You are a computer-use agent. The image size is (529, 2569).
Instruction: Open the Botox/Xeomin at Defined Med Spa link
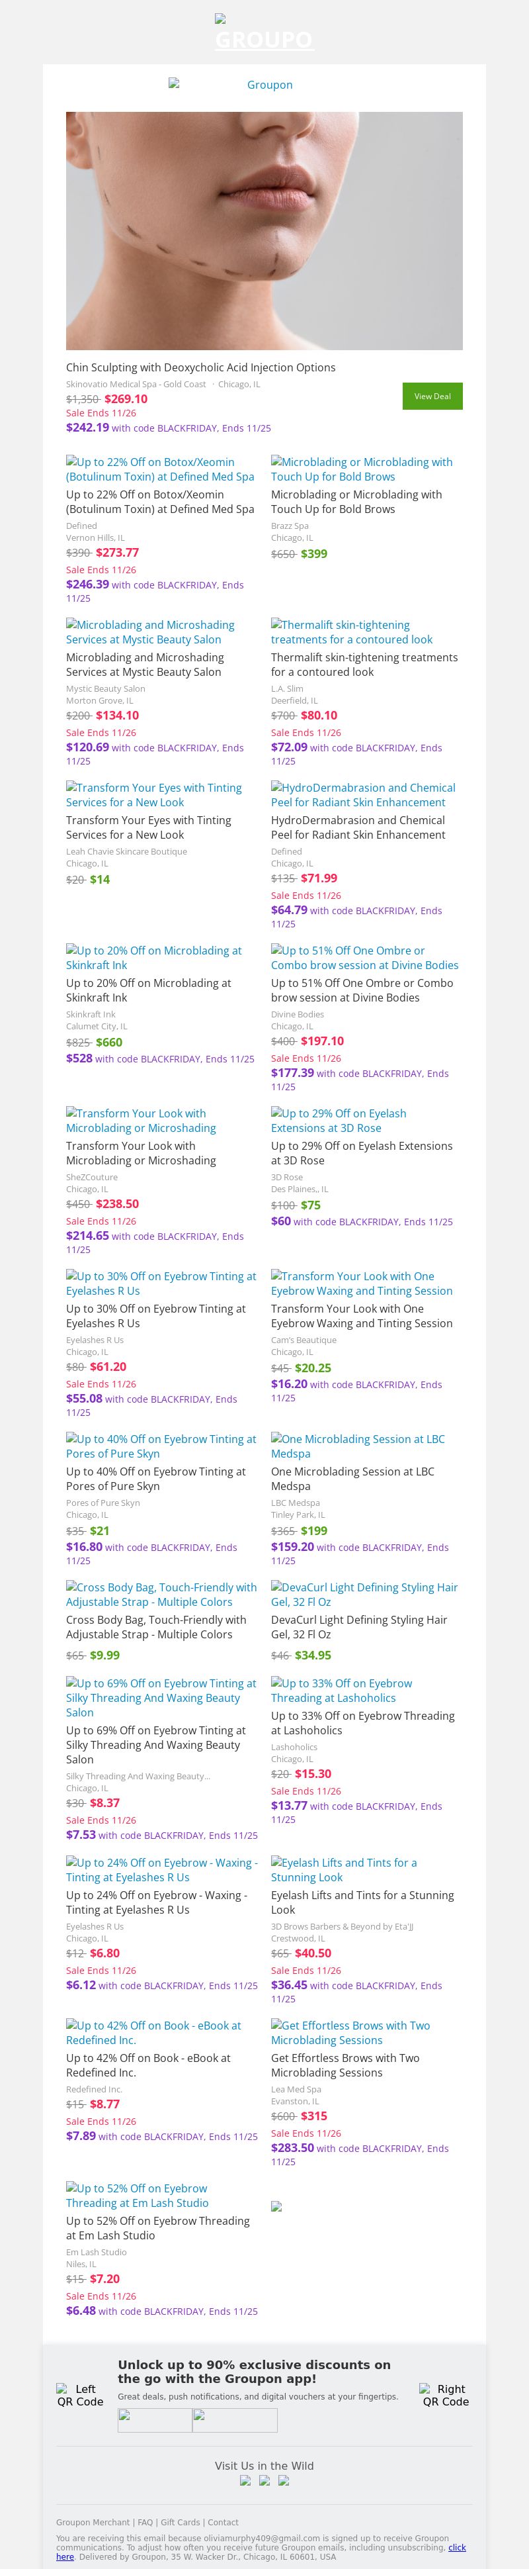point(159,469)
